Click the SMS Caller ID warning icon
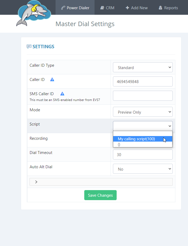 point(62,94)
